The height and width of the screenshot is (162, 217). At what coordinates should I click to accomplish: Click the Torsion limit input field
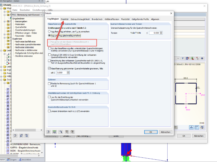(154, 33)
